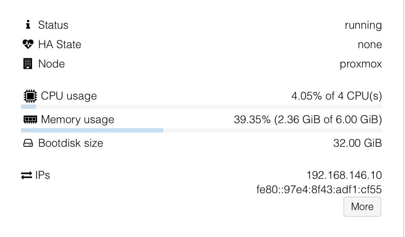Image resolution: width=405 pixels, height=237 pixels.
Task: Click the Bootdisk size label
Action: tap(71, 143)
